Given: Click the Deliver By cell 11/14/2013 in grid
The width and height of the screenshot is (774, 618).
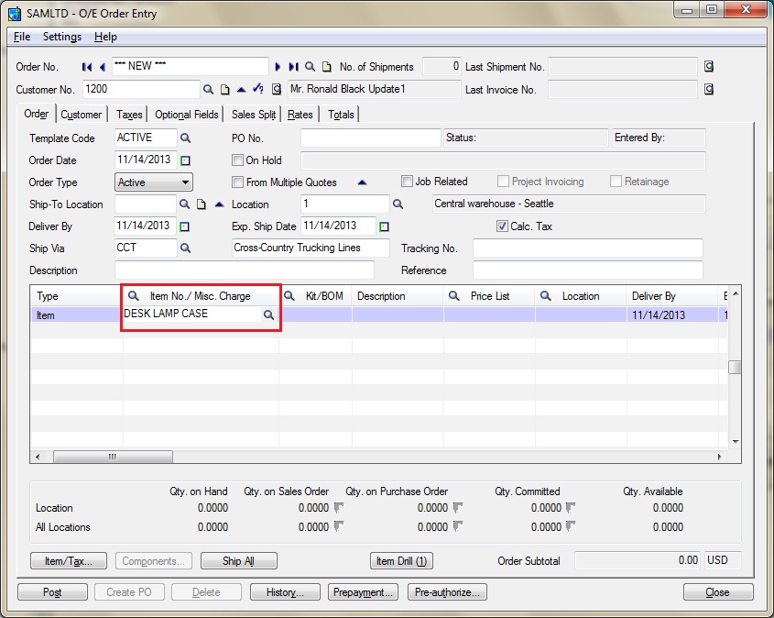Looking at the screenshot, I should click(671, 315).
